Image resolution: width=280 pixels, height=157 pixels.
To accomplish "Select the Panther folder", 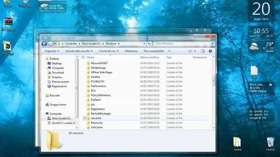I will coord(95,77).
